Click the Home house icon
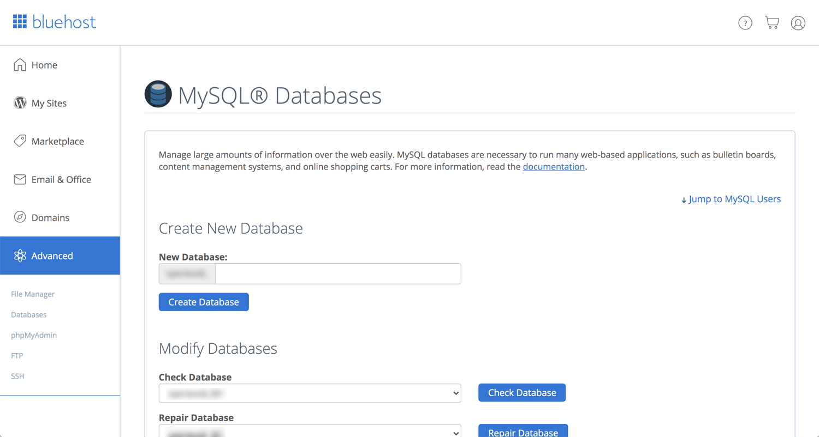 tap(20, 65)
